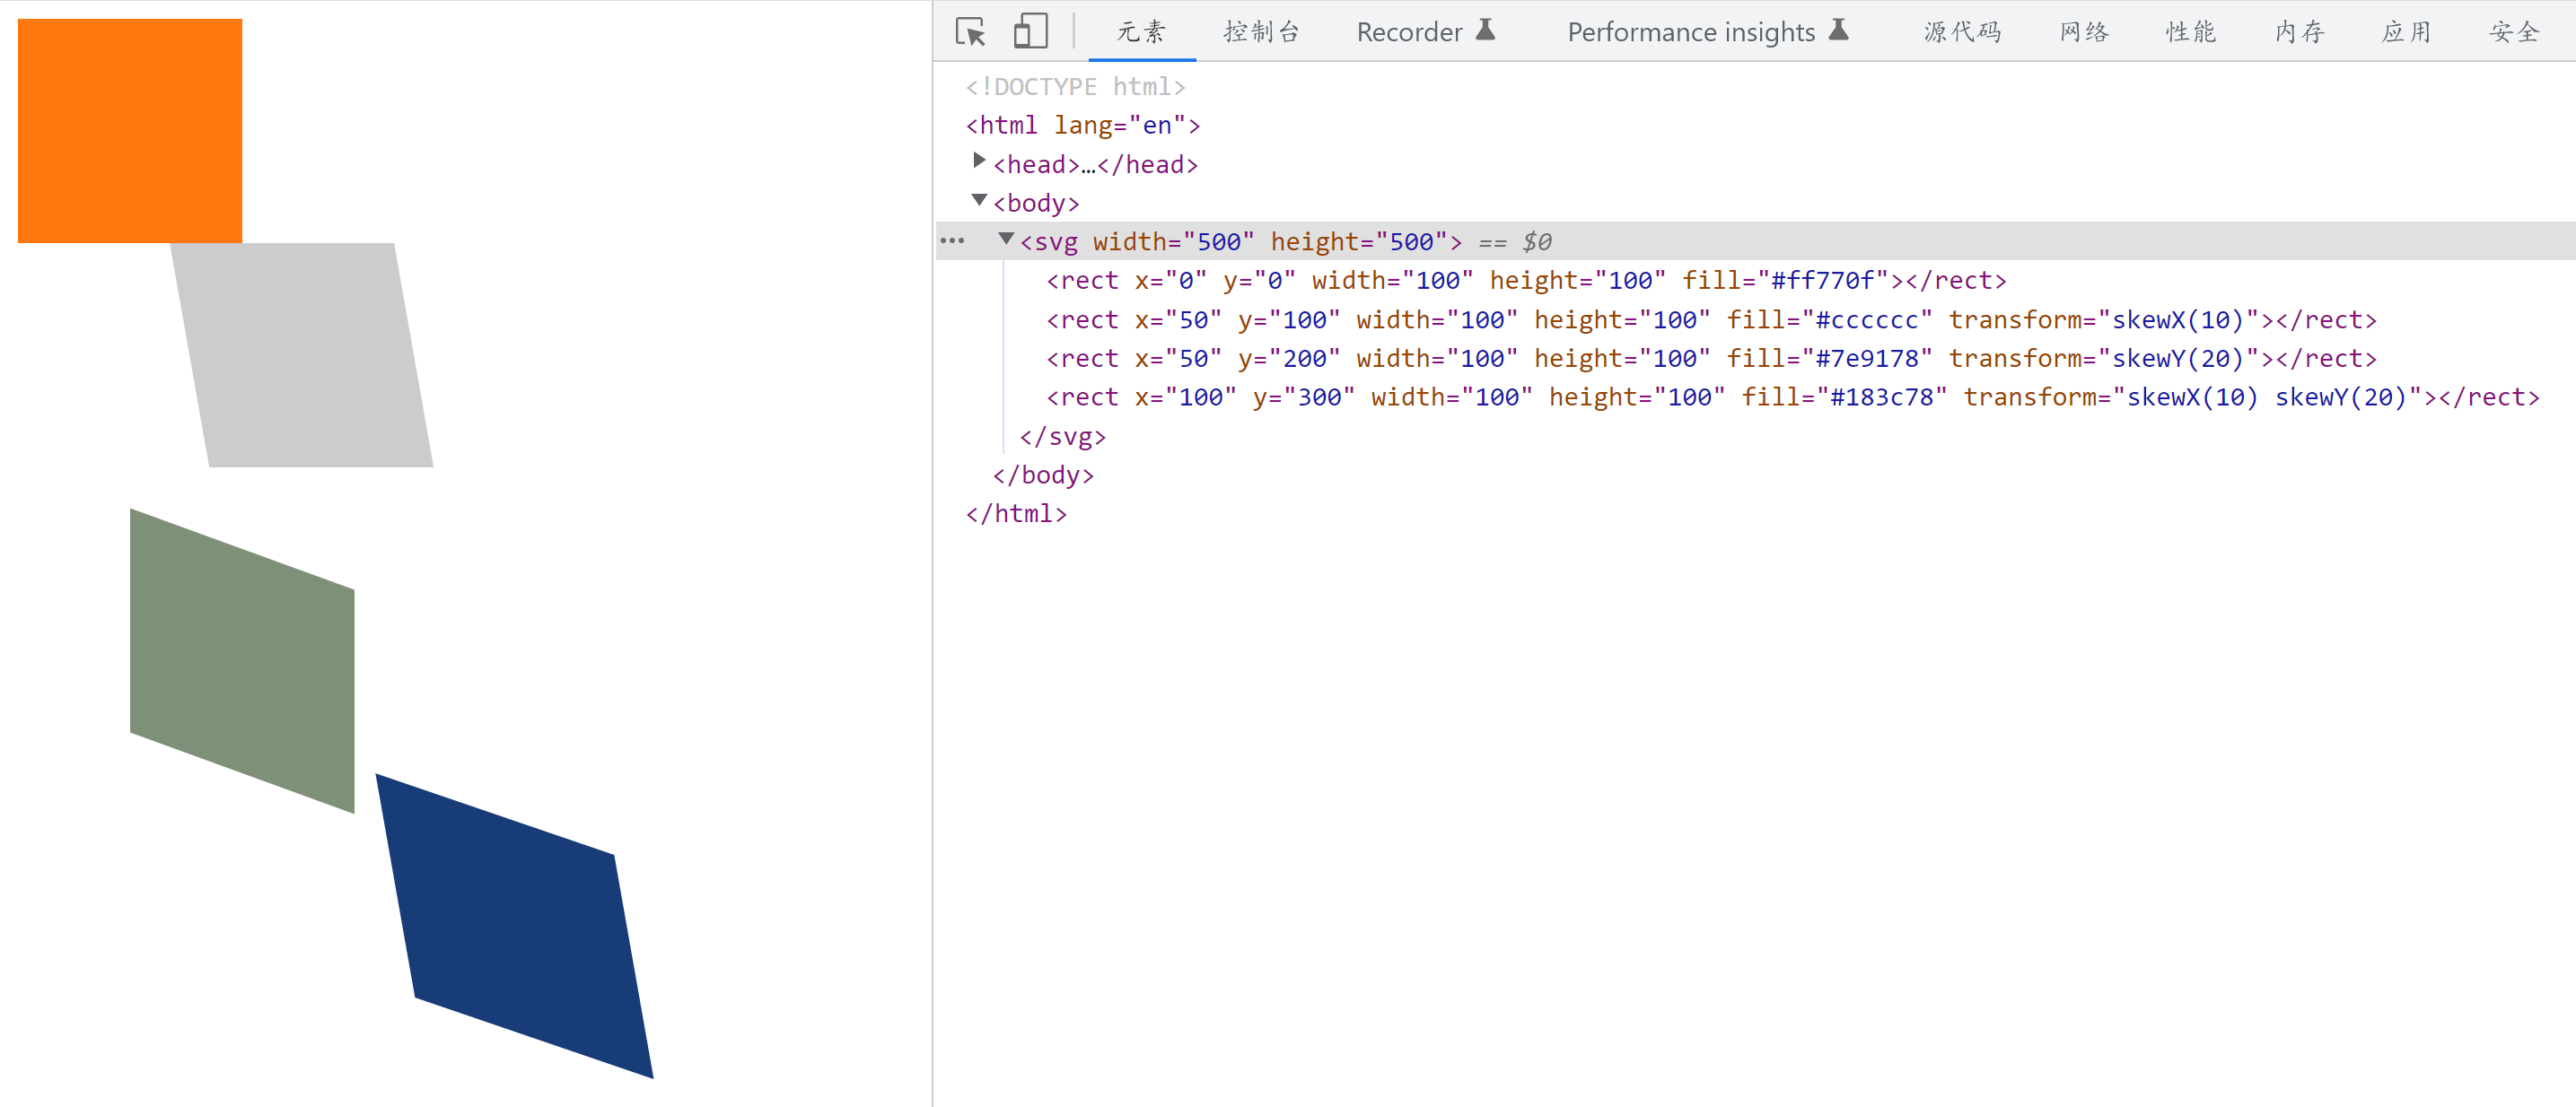2576x1107 pixels.
Task: Open the 网络 tab
Action: pyautogui.click(x=2084, y=32)
